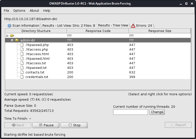196x139 pixels.
Task: Click the red warning icon on Errors tab
Action: pyautogui.click(x=133, y=25)
